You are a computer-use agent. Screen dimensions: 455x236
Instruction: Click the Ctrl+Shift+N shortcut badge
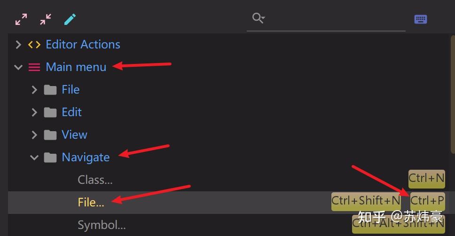(366, 201)
